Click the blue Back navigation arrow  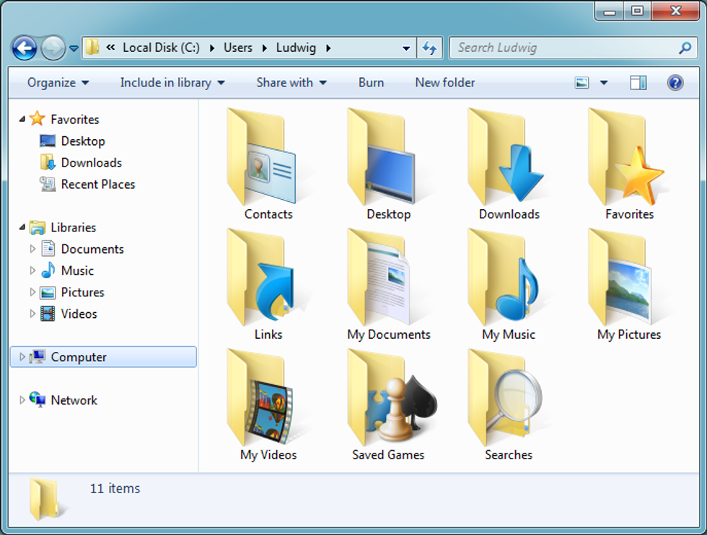point(25,48)
